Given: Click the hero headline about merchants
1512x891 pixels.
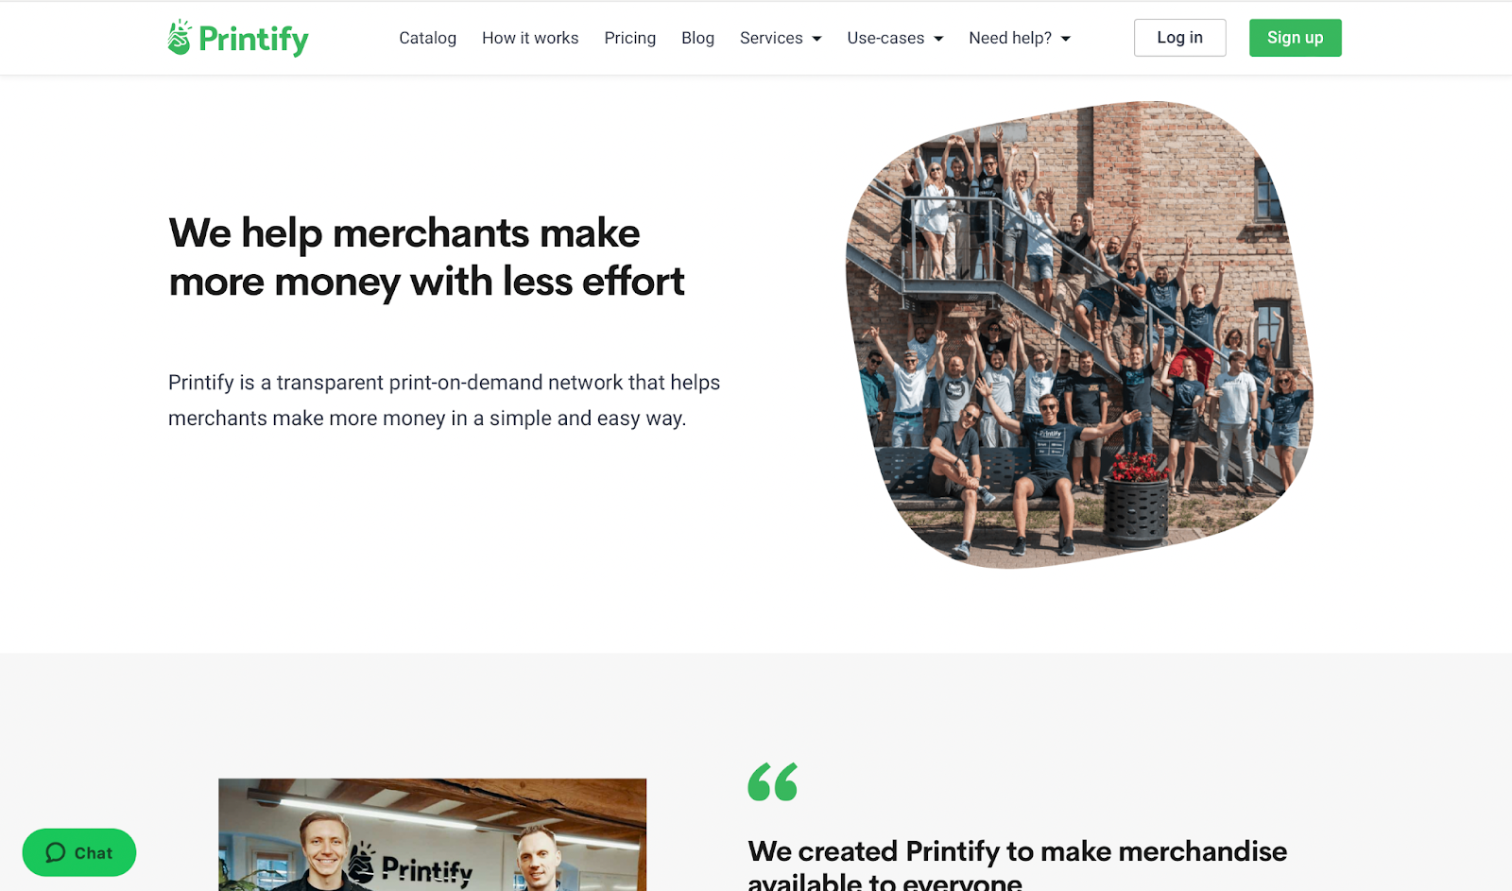Looking at the screenshot, I should pyautogui.click(x=426, y=257).
